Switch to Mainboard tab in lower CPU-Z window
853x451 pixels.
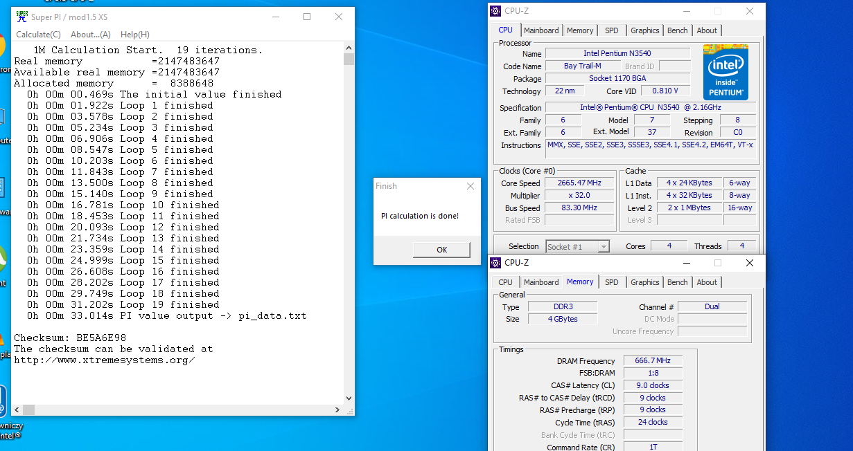541,282
